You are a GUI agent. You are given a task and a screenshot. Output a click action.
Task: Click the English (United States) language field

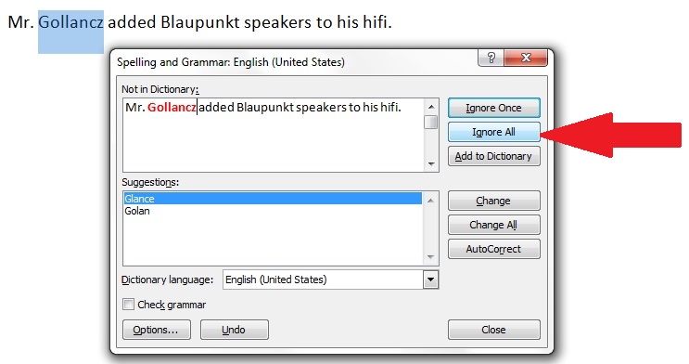[323, 279]
